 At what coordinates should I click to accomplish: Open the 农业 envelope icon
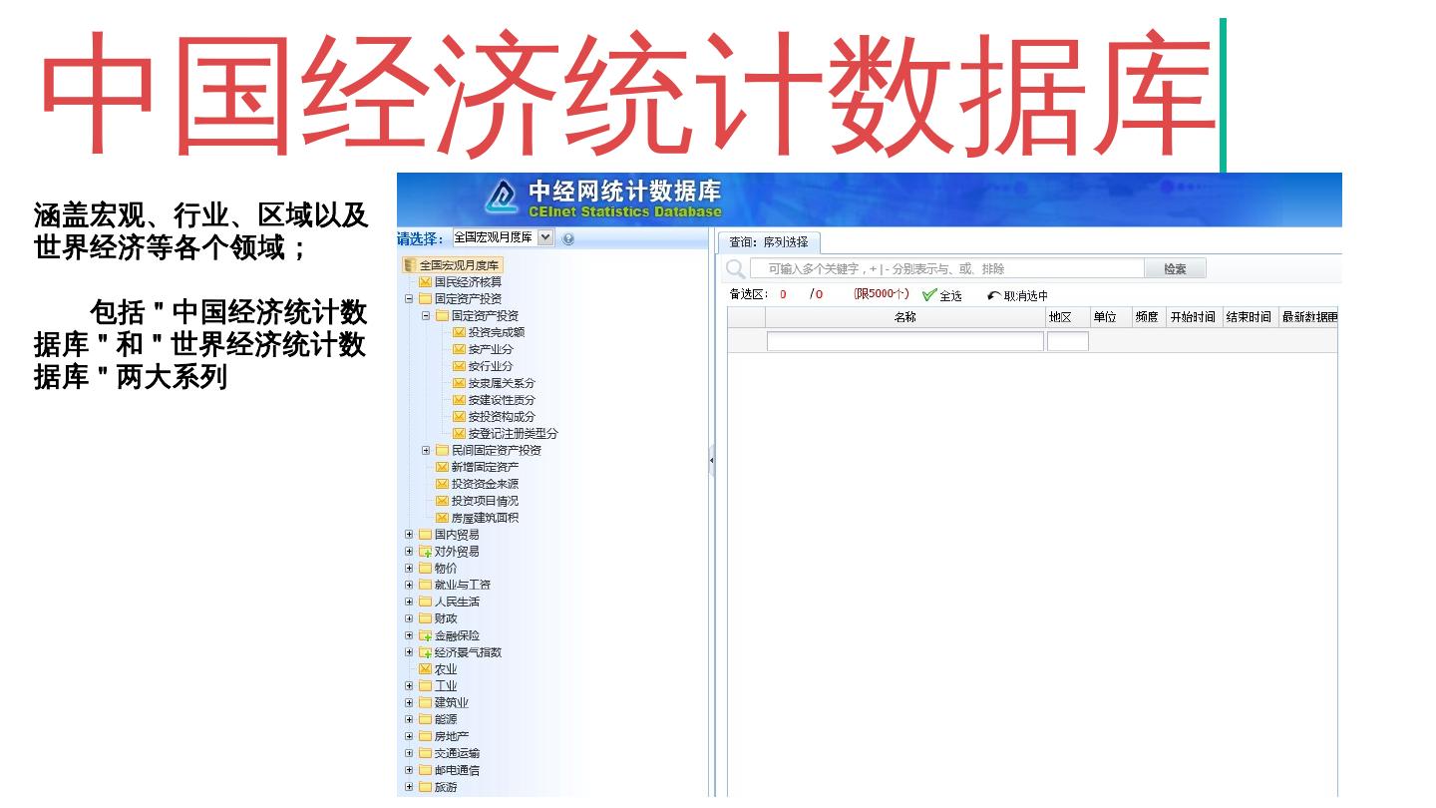pos(426,669)
